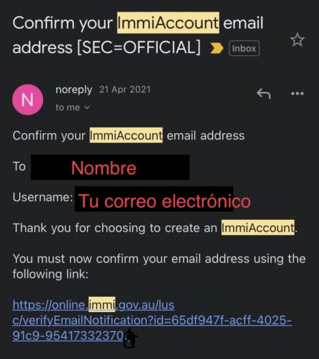This screenshot has height=359, width=319.
Task: Click the verifyEmailNotification line of the link
Action: click(152, 320)
